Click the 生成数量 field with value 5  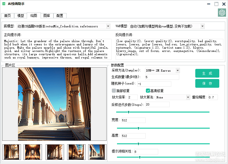pyautogui.click(x=162, y=77)
